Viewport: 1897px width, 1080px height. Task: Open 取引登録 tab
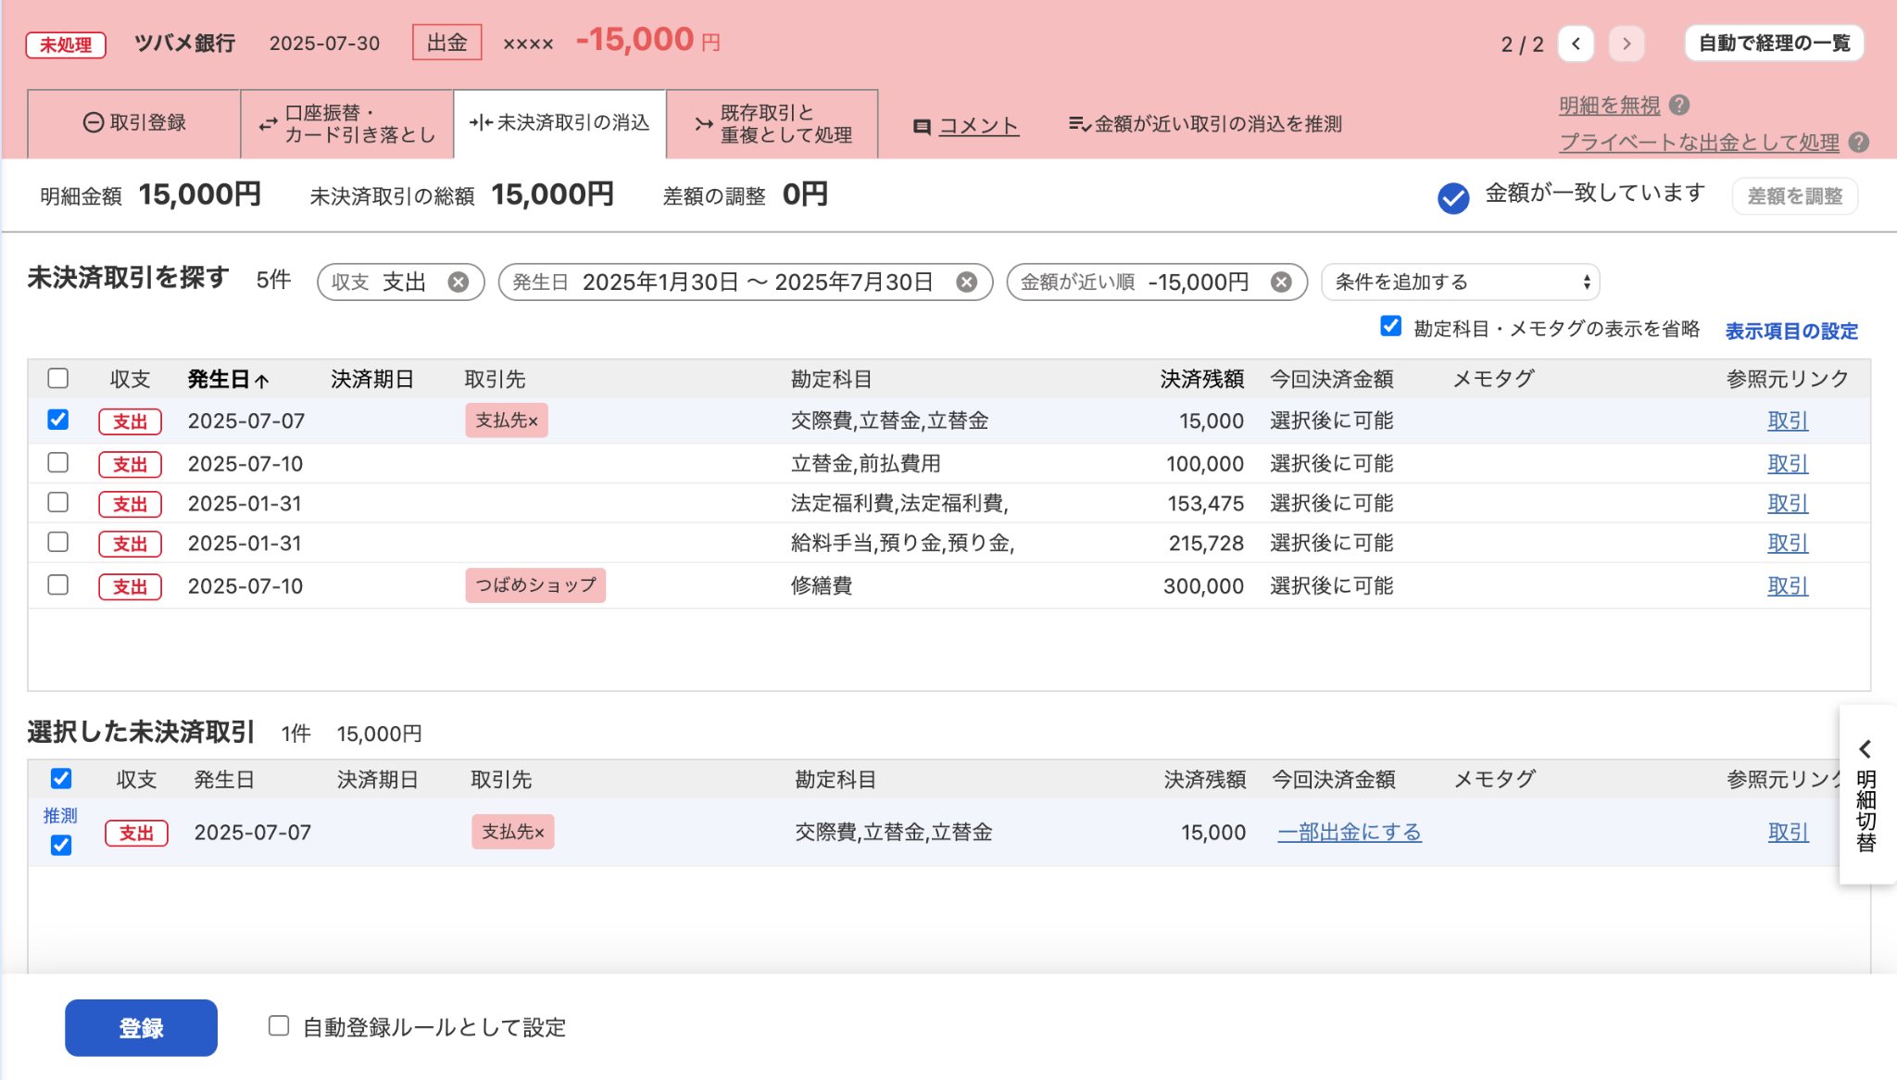pos(134,123)
